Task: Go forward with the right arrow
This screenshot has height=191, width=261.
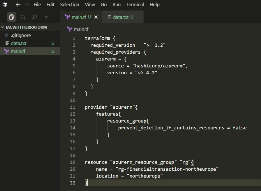Action: [26, 5]
